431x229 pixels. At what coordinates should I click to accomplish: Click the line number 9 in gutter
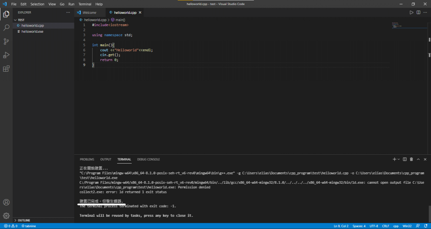pyautogui.click(x=84, y=65)
